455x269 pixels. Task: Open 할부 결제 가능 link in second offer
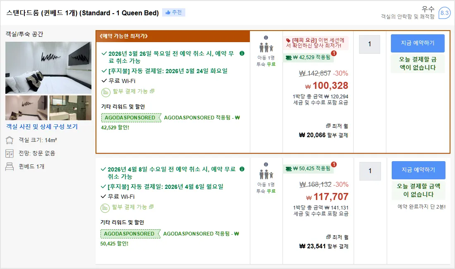click(133, 207)
